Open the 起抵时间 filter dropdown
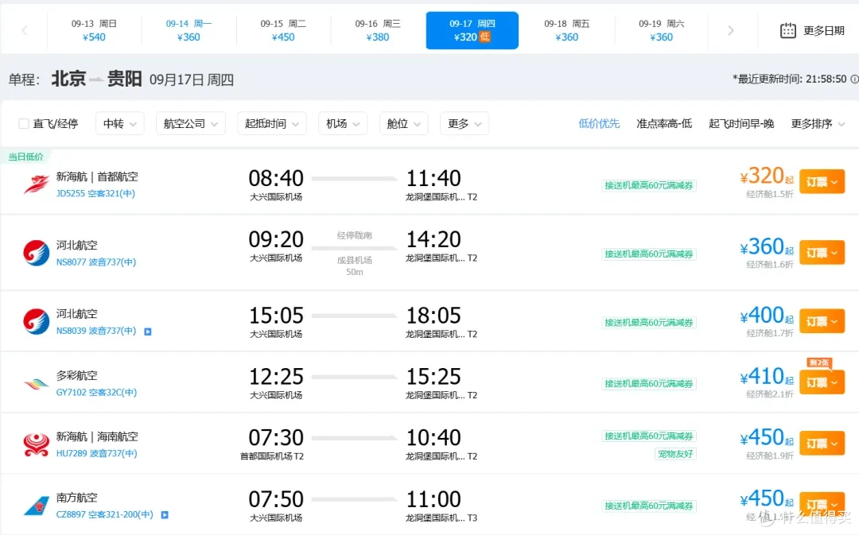 (272, 124)
